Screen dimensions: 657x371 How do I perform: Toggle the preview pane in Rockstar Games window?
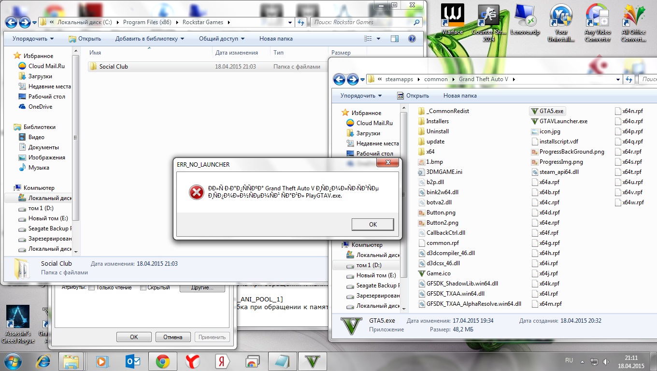(x=395, y=39)
